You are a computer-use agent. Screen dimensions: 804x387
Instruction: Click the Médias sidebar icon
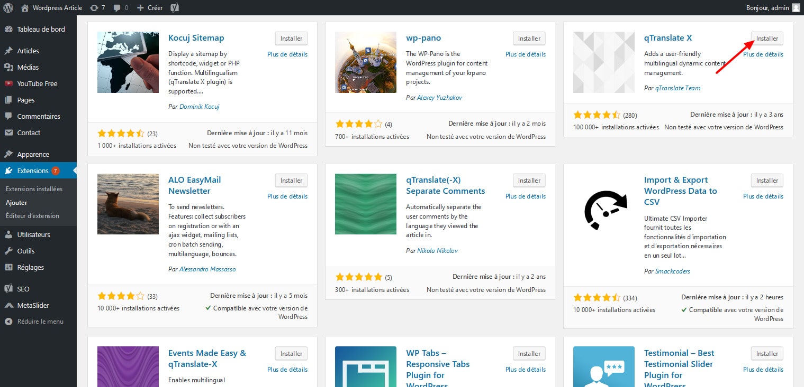tap(8, 67)
